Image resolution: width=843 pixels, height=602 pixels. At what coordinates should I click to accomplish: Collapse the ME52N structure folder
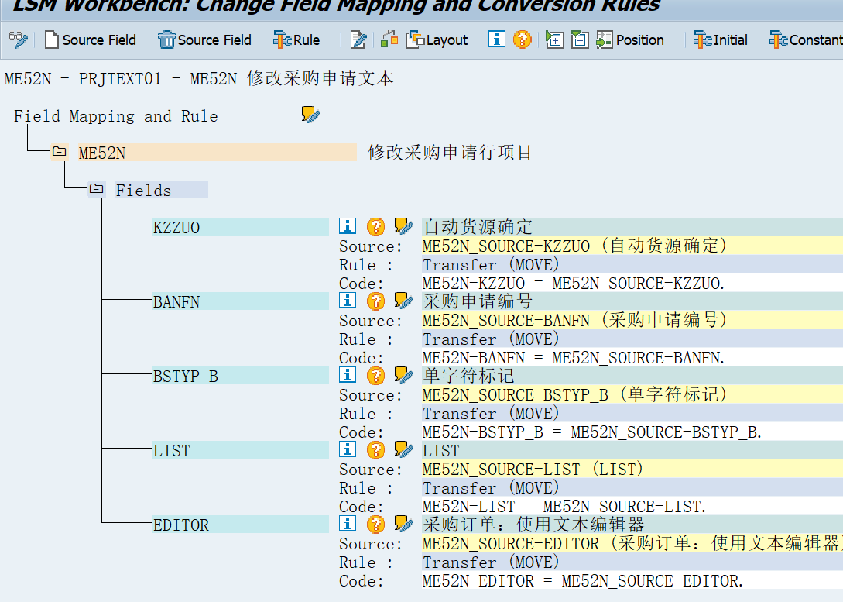point(59,153)
